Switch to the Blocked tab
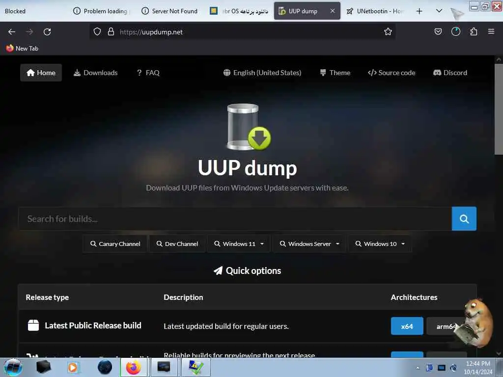 [x=15, y=11]
